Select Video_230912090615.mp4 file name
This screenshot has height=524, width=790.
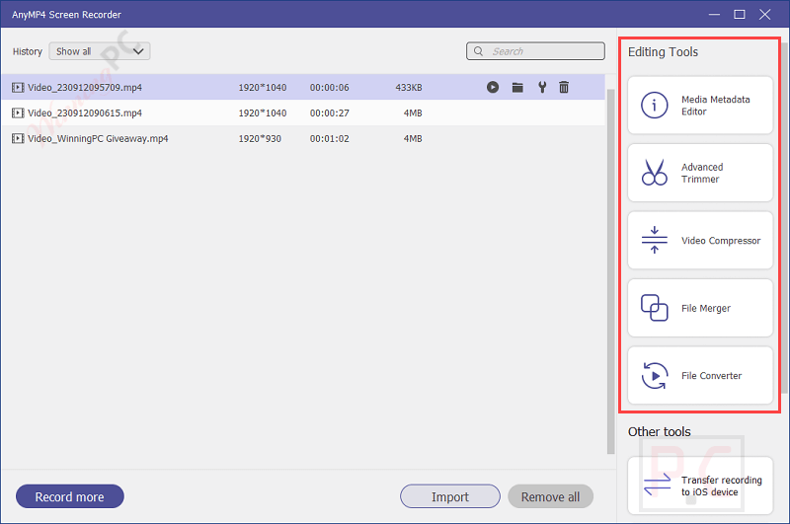pyautogui.click(x=85, y=113)
